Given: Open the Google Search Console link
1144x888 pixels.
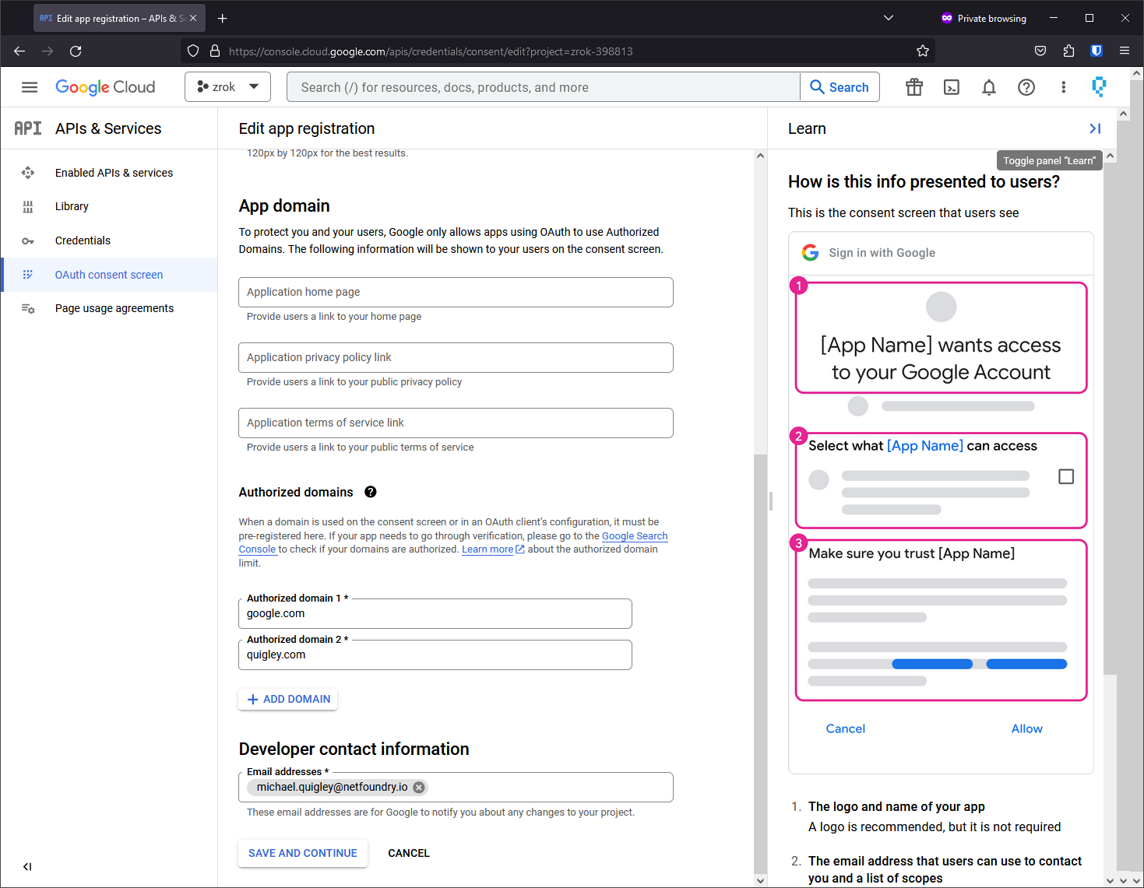Looking at the screenshot, I should click(x=634, y=536).
